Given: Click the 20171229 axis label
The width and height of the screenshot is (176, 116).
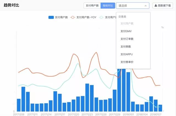Looking at the screenshot, I should point(114,114).
